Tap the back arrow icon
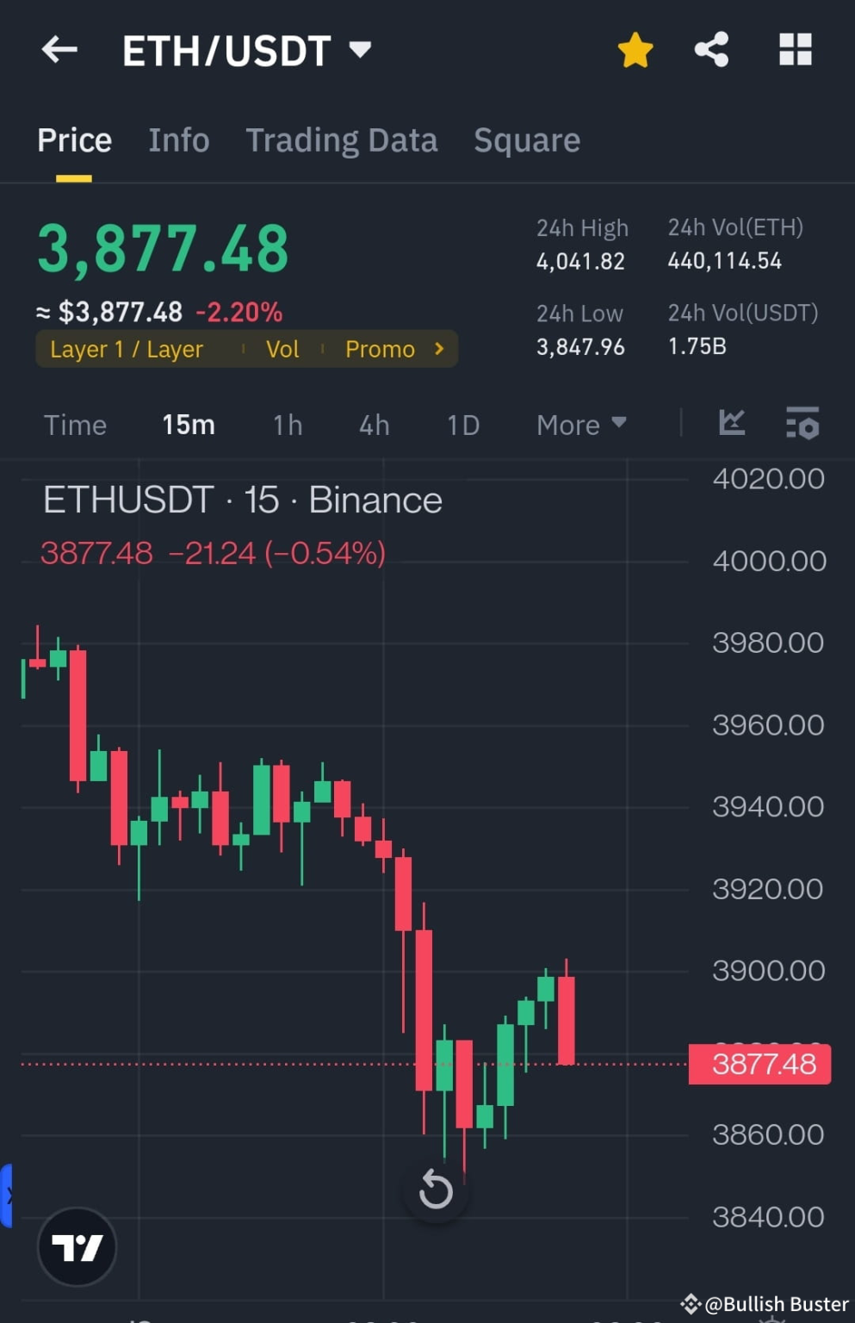This screenshot has height=1323, width=855. point(59,50)
